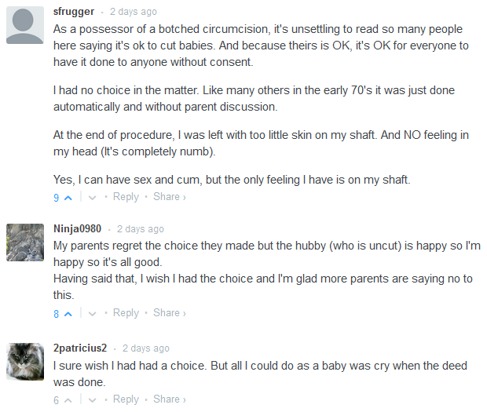
Task: Open 2patricius2's user profile name
Action: point(80,348)
